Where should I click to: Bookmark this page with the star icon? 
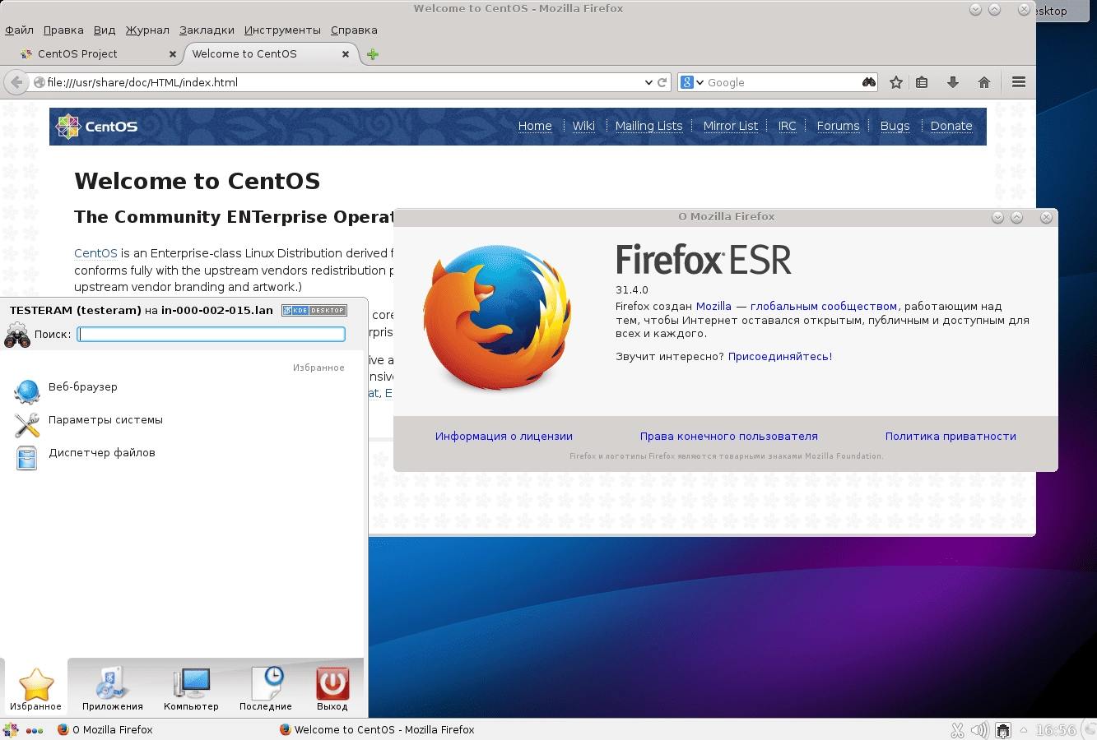coord(896,82)
